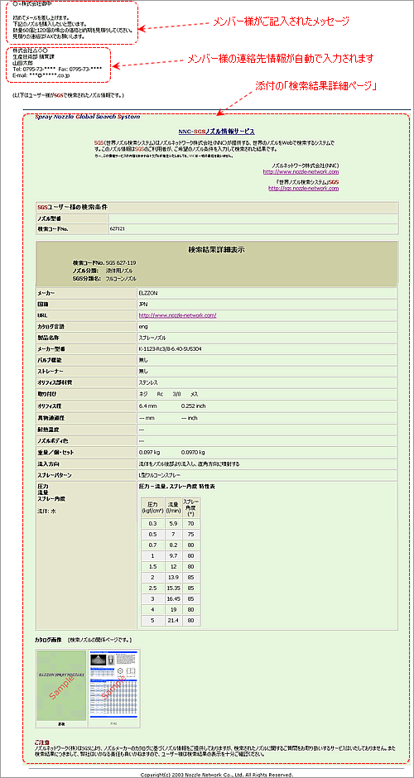Select the orifice diameter 6.4 mm
414x778 pixels.
click(x=147, y=406)
